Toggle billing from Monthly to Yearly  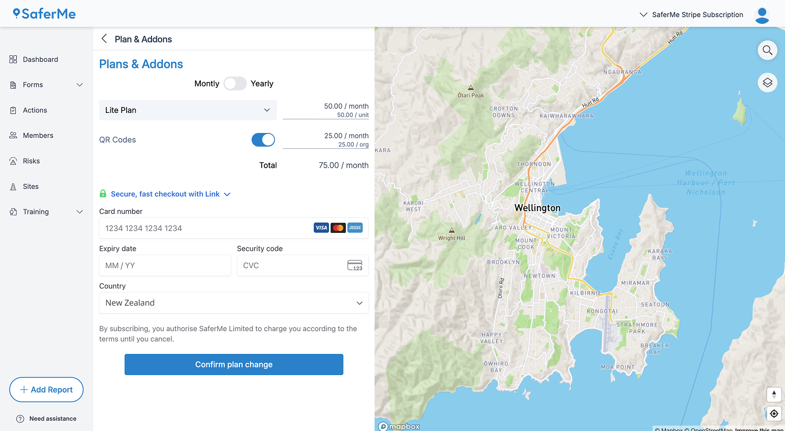(235, 84)
